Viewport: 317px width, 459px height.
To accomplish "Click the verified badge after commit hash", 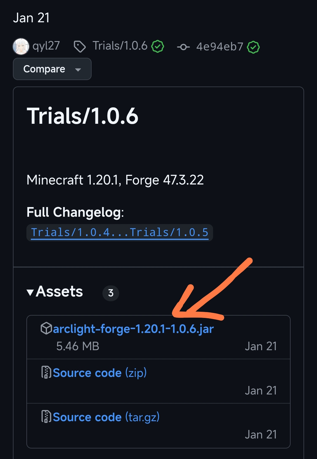I will (x=253, y=47).
